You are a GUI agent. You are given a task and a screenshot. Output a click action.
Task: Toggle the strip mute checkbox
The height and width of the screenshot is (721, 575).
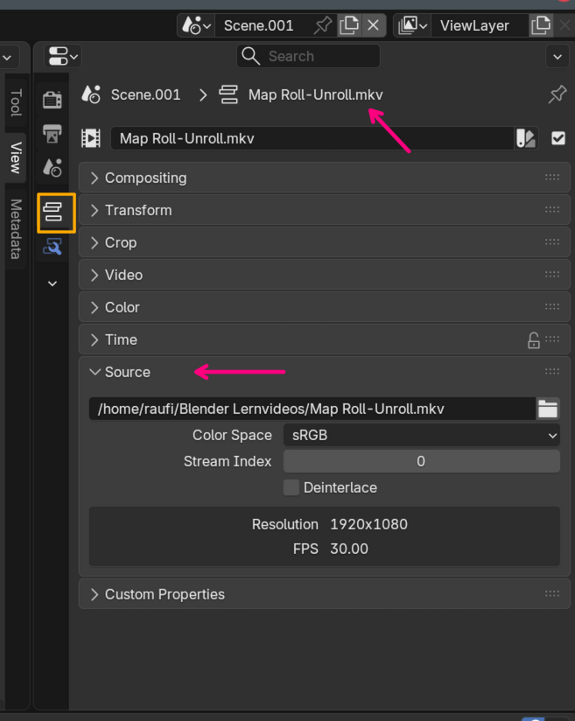coord(558,138)
